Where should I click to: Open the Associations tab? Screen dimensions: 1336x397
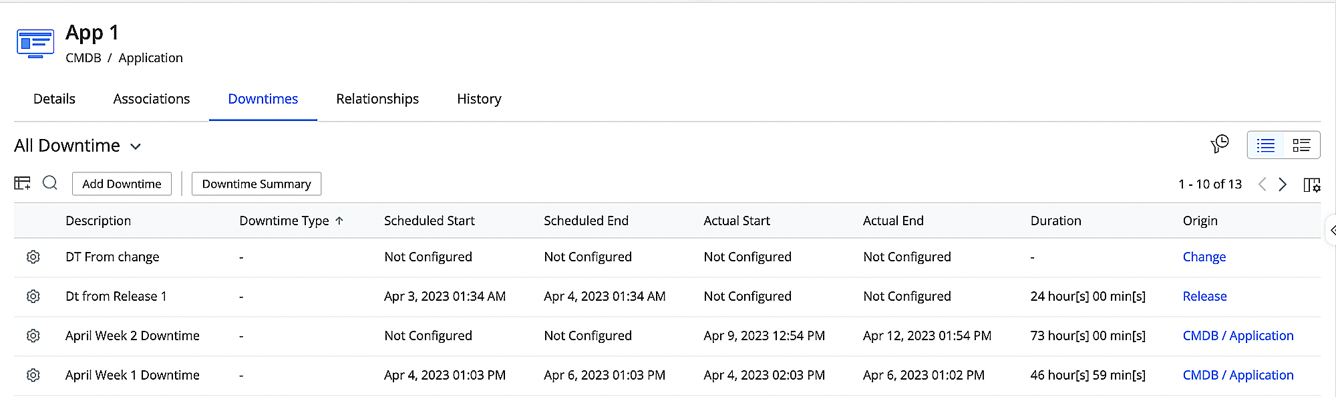click(x=151, y=98)
